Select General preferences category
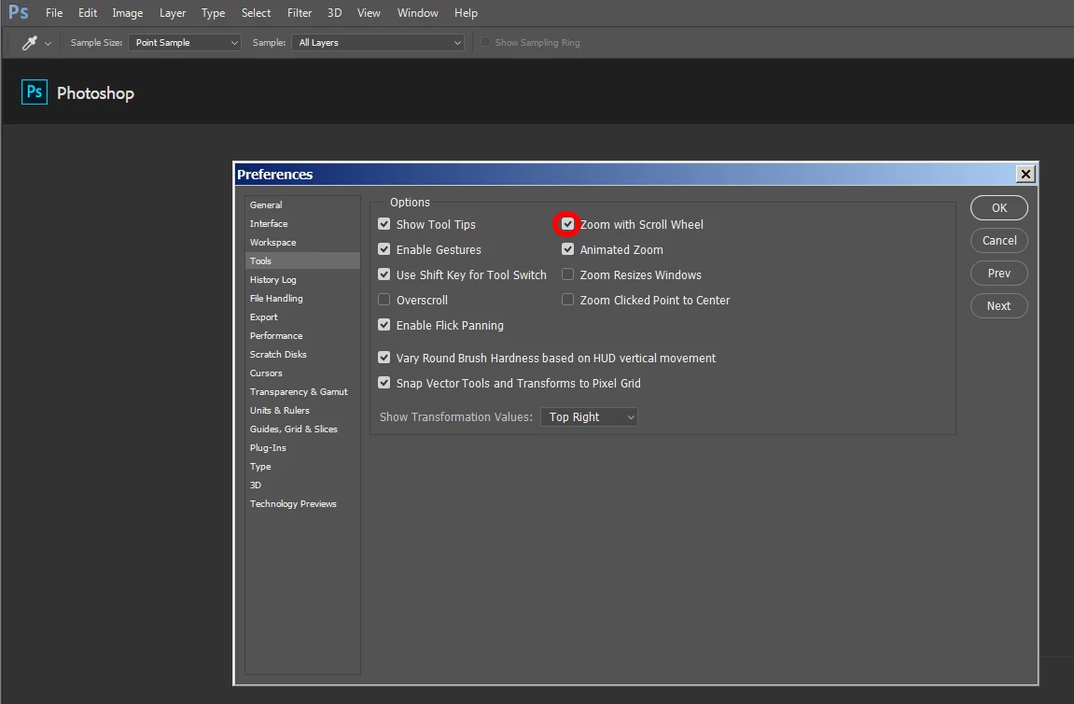The width and height of the screenshot is (1074, 704). [302, 205]
